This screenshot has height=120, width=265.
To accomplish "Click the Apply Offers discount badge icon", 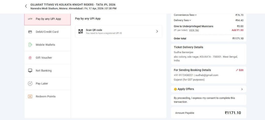I will (175, 89).
